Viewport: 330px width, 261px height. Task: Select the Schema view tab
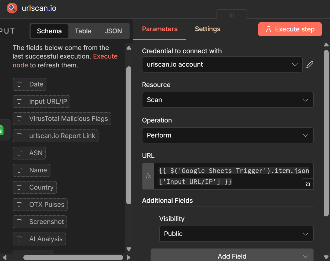coord(49,31)
